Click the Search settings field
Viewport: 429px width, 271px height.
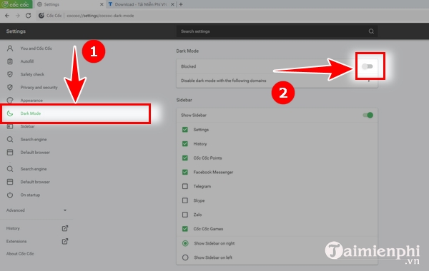277,31
